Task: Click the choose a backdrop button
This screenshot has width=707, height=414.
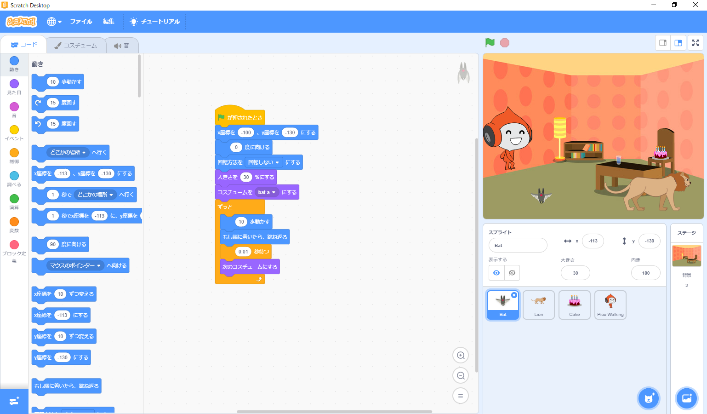Action: click(x=687, y=398)
